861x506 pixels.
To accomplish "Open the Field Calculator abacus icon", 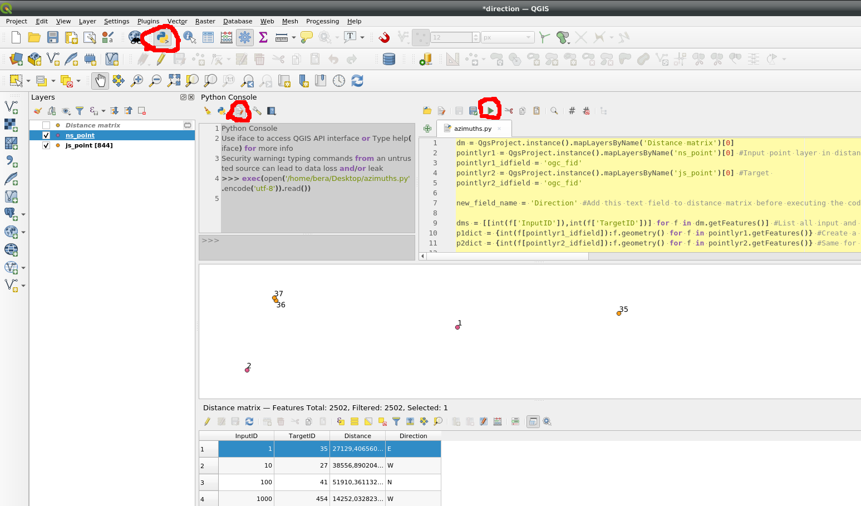I will pos(227,37).
